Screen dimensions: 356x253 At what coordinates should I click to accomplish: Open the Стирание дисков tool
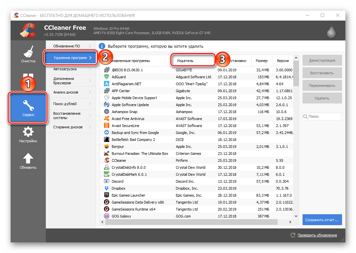70,127
